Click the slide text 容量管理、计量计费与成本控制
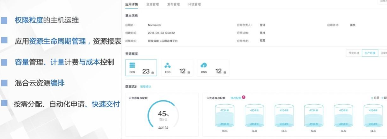The width and height of the screenshot is (387, 139). pos(64,62)
